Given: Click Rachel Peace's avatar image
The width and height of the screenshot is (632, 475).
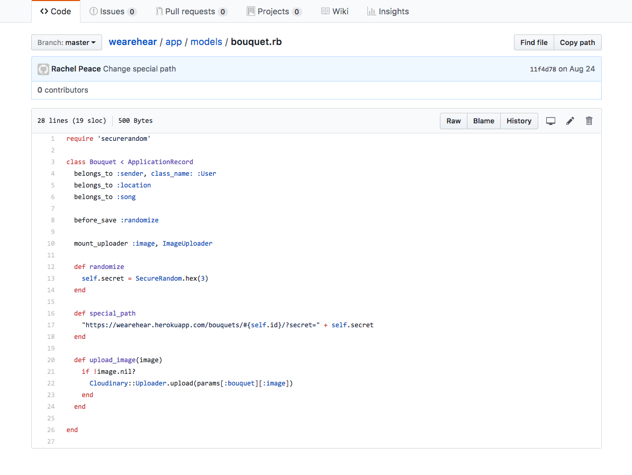Looking at the screenshot, I should coord(43,69).
